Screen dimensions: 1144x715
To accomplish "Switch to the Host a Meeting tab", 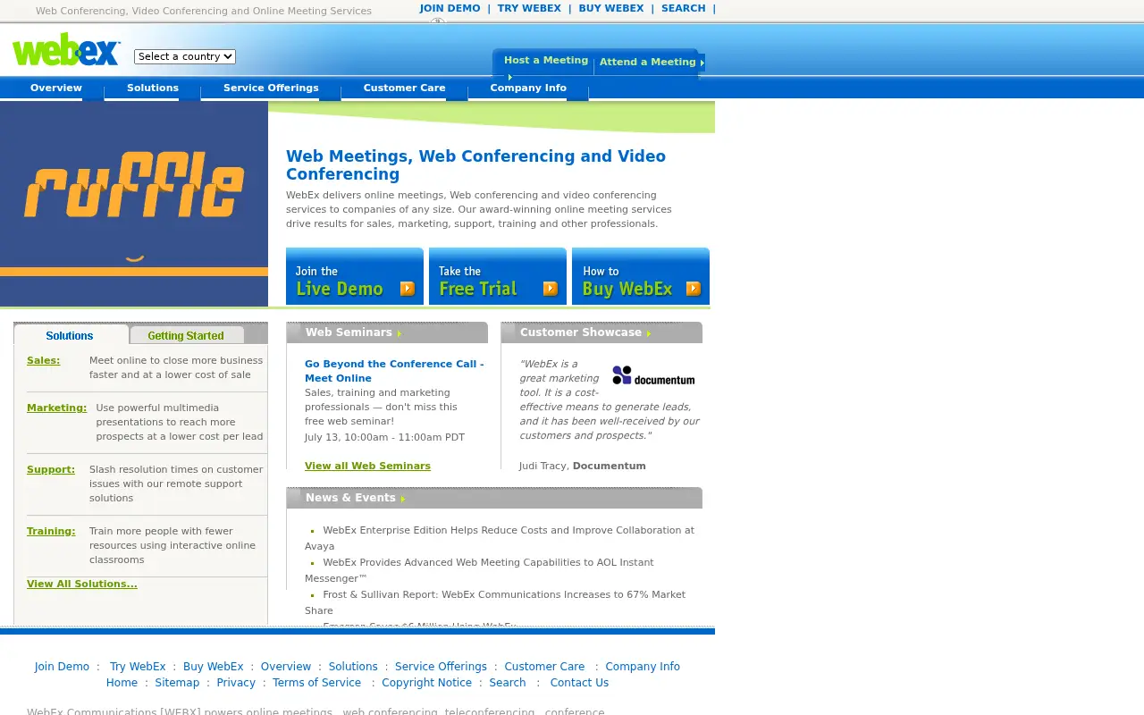I will (546, 61).
